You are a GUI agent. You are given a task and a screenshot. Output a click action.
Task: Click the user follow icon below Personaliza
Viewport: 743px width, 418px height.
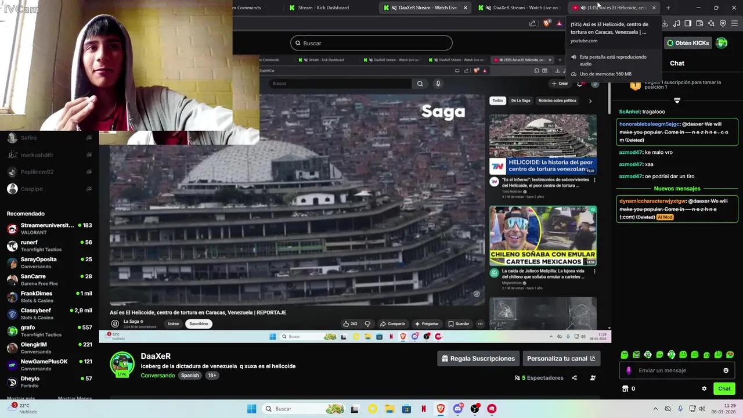[x=593, y=378]
